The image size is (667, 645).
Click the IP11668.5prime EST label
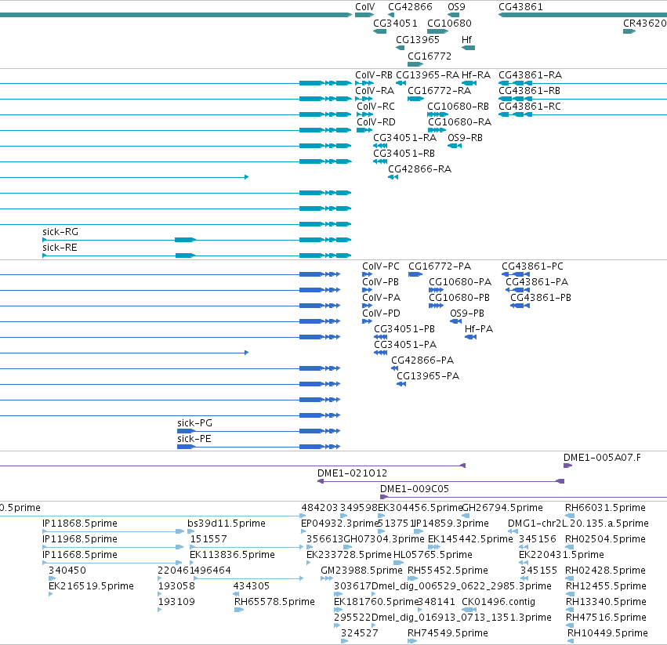[x=79, y=555]
